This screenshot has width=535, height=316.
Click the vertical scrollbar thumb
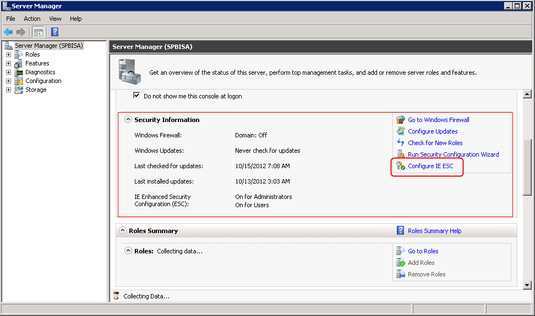click(x=527, y=167)
